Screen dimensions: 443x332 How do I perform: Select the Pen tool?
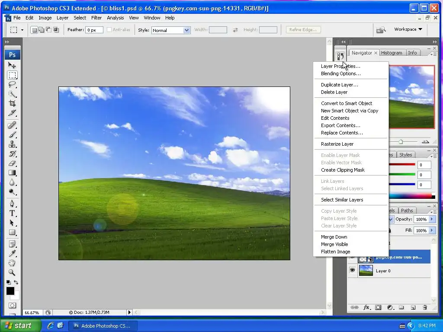[12, 204]
